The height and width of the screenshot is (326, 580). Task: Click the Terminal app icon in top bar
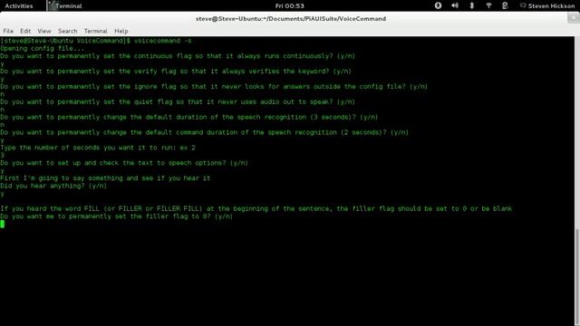(x=53, y=5)
